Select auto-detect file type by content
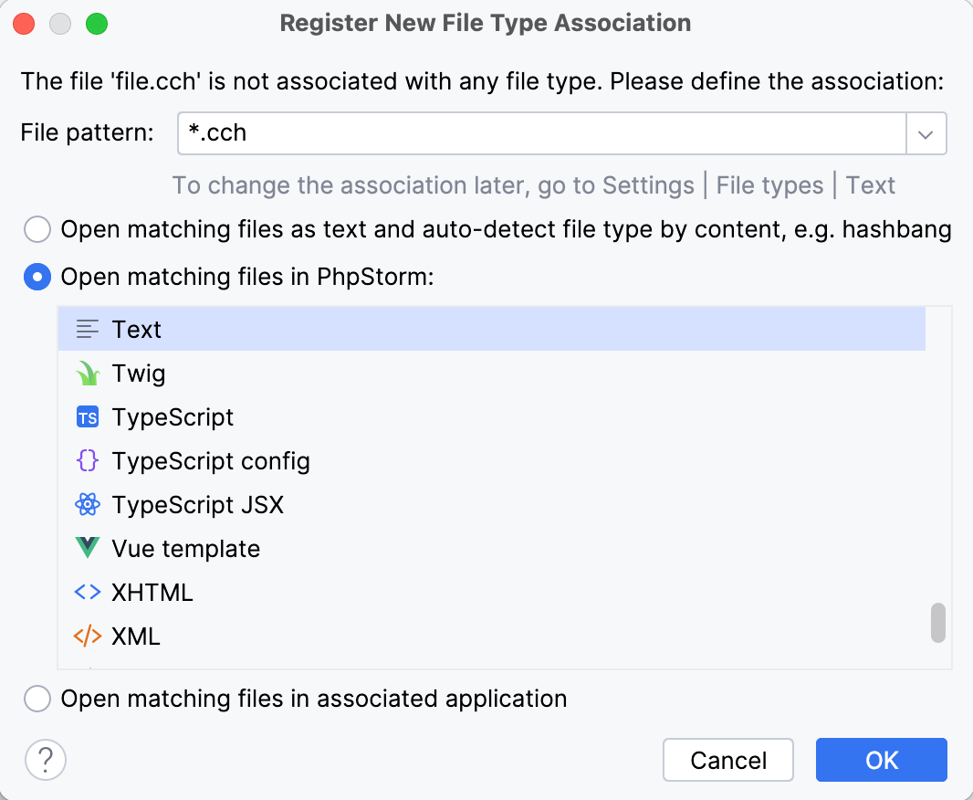This screenshot has height=800, width=973. click(x=37, y=229)
